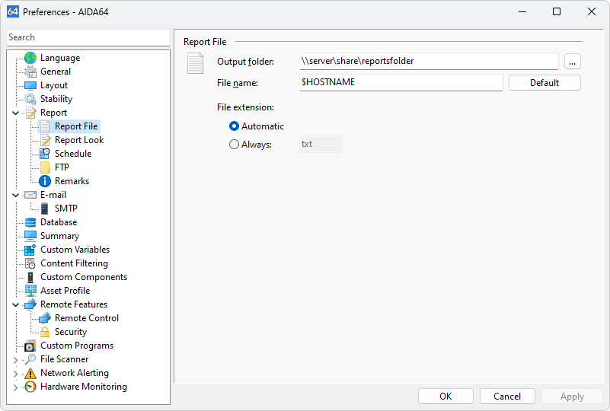Image resolution: width=610 pixels, height=411 pixels.
Task: Select the Stability gear icon
Action: coord(30,99)
